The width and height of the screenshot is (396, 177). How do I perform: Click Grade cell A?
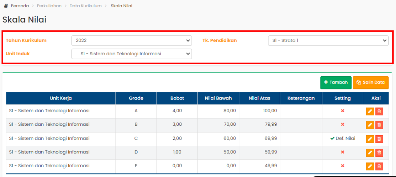[x=136, y=111]
